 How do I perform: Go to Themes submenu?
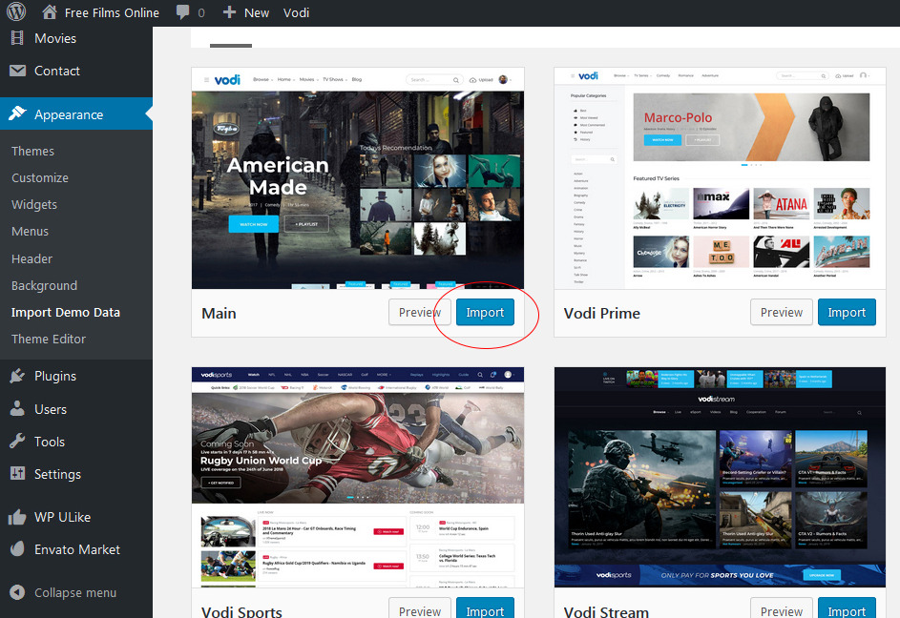pos(32,151)
